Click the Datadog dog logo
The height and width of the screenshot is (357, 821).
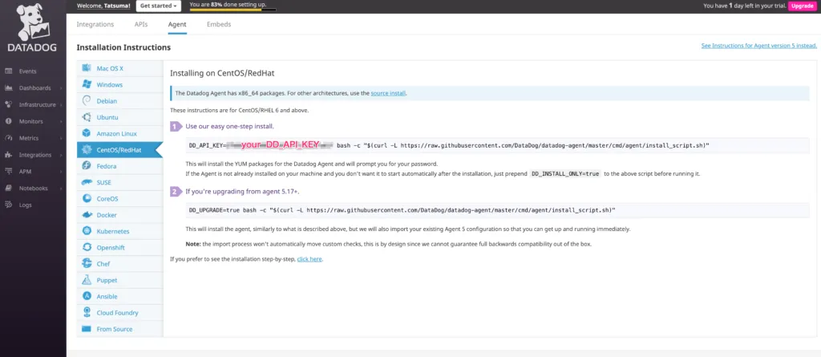(32, 23)
